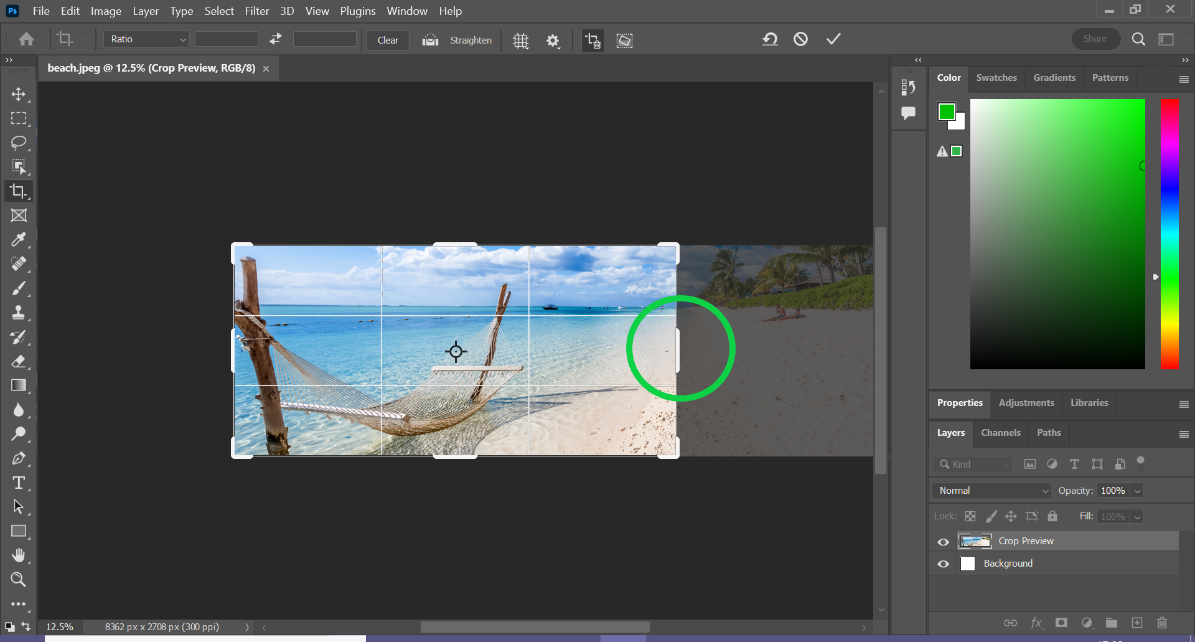Select the Path Selection tool
The width and height of the screenshot is (1195, 642).
(x=19, y=507)
